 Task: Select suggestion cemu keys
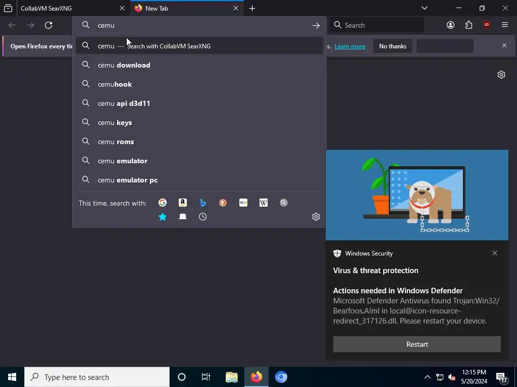[x=199, y=122]
